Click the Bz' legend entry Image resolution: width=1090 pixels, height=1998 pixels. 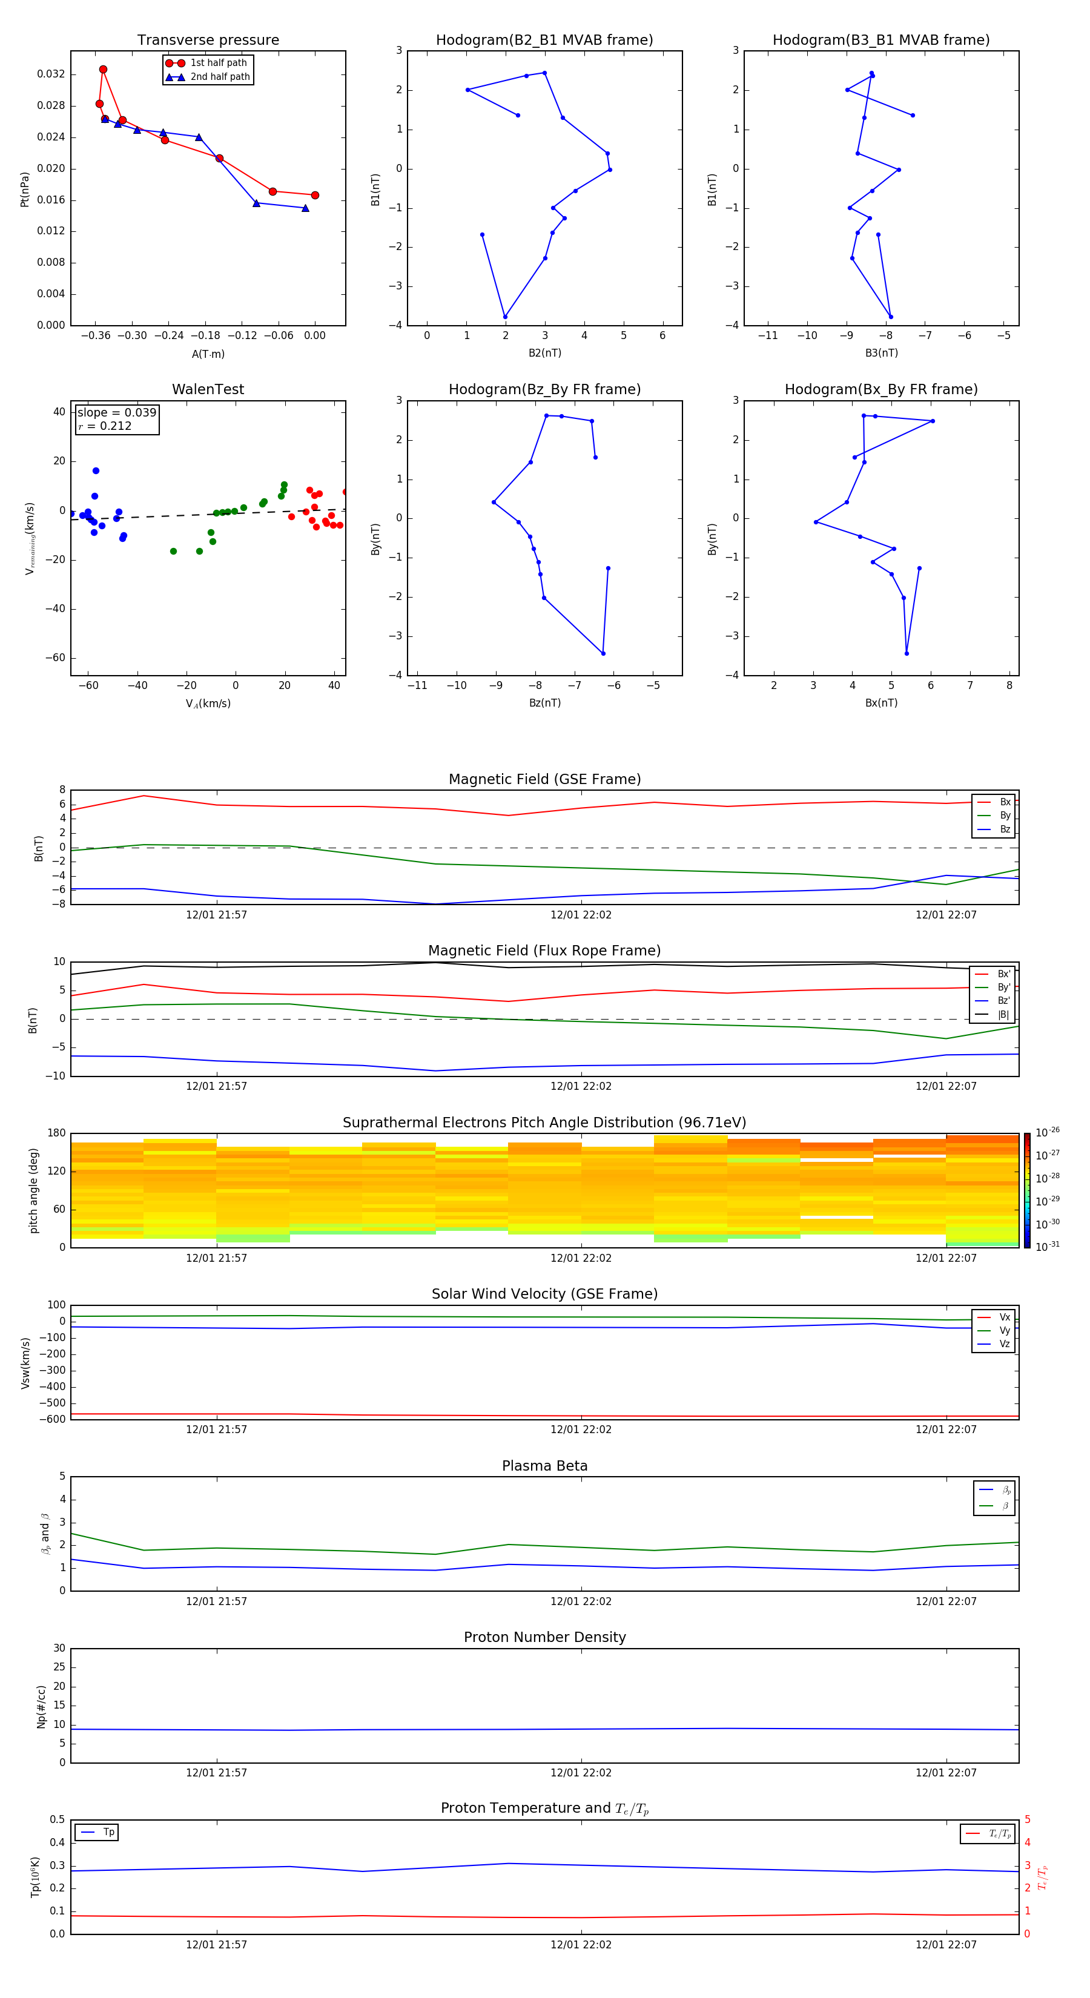[993, 1001]
